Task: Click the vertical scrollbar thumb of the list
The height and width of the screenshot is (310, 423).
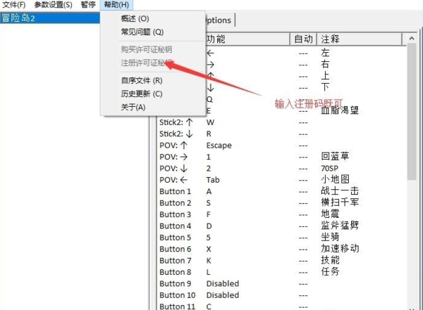Action: point(412,112)
